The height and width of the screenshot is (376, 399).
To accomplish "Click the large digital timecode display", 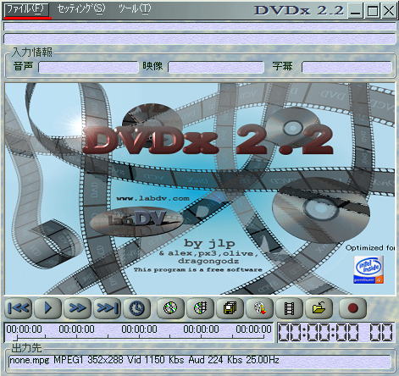I will click(x=335, y=333).
